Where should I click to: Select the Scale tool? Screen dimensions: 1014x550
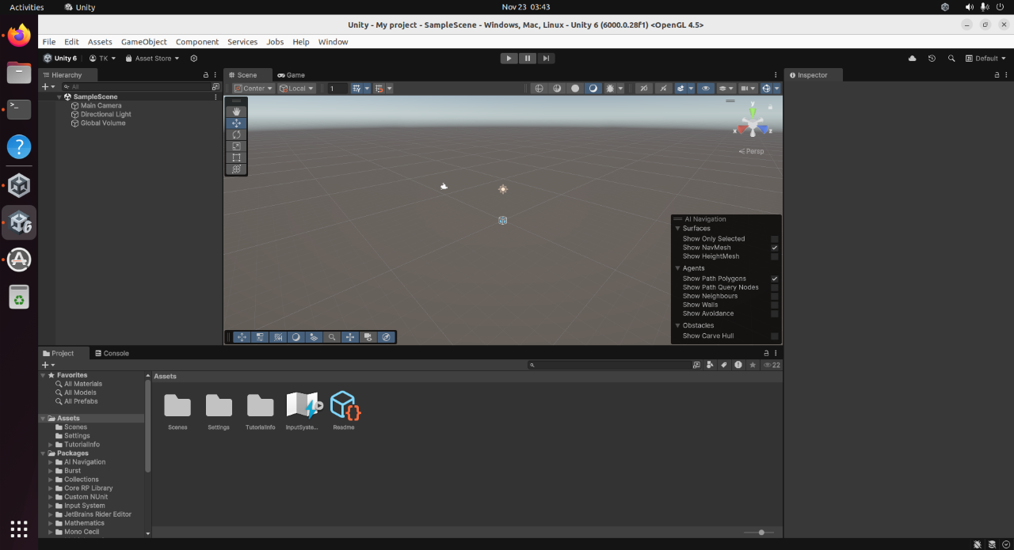pyautogui.click(x=235, y=146)
